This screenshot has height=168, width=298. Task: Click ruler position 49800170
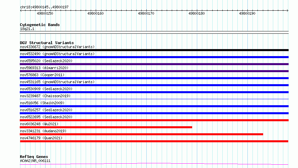146,13
